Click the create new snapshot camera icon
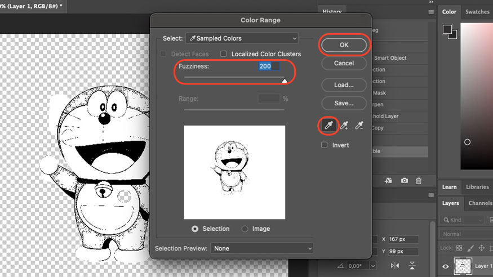Image resolution: width=493 pixels, height=277 pixels. tap(405, 181)
